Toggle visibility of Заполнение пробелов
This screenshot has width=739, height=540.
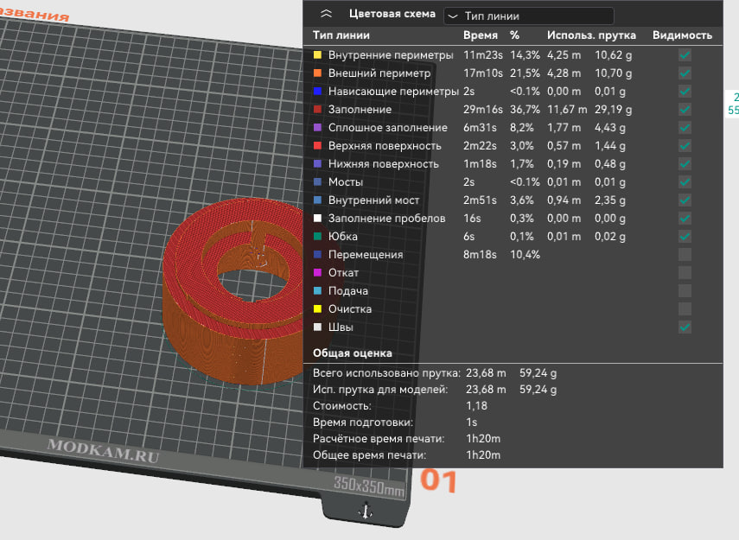(685, 219)
